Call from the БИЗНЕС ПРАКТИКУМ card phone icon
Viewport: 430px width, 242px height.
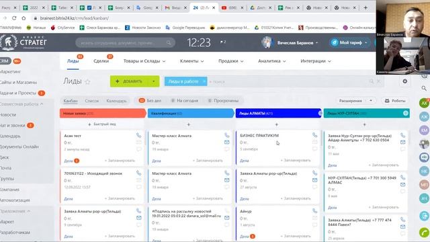tap(314, 135)
